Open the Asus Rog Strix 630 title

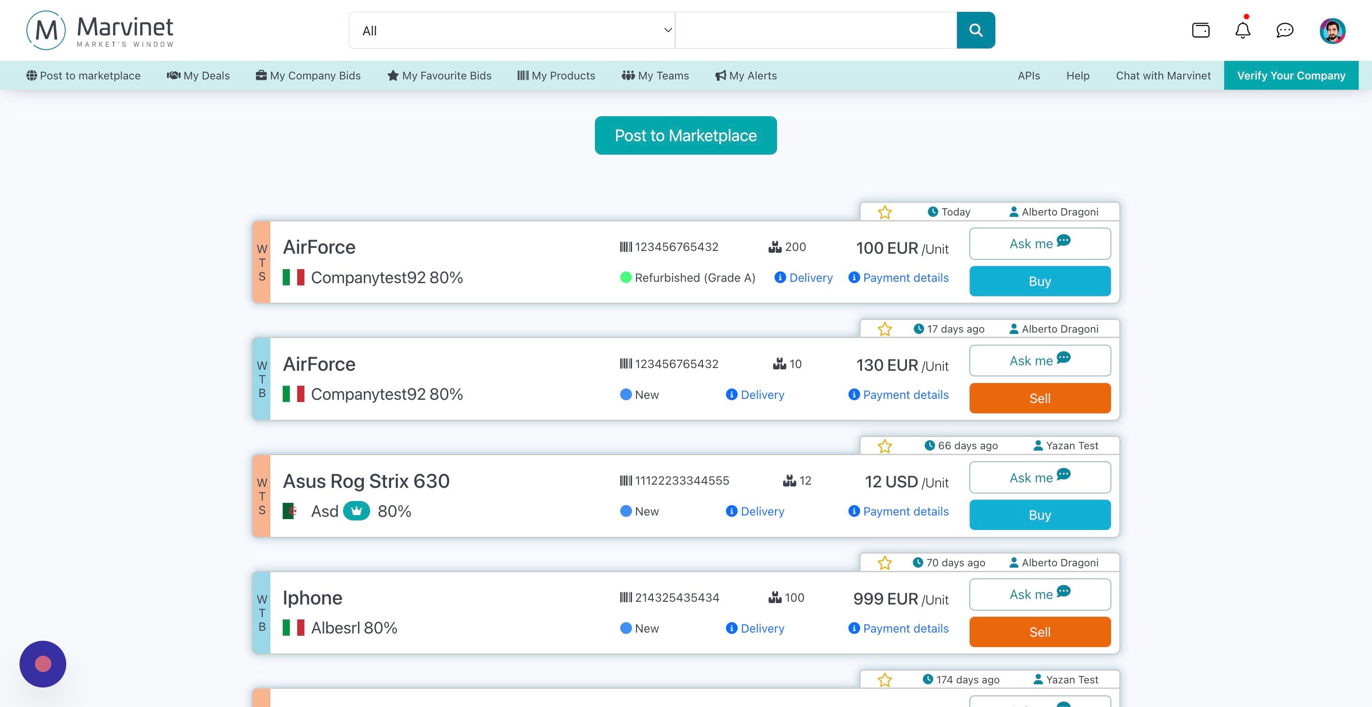(x=366, y=481)
